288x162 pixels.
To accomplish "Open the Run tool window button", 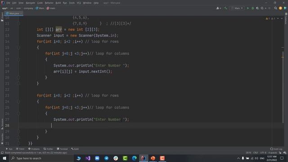I will 9,149.
